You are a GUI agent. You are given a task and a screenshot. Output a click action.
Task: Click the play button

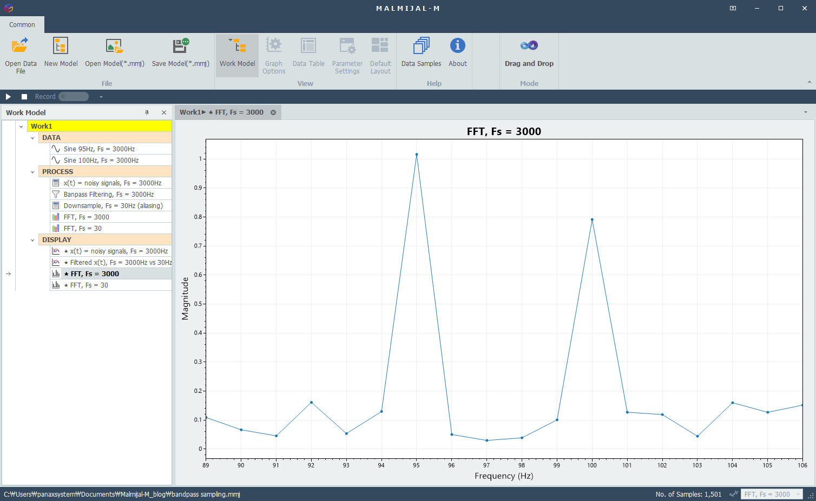point(8,97)
